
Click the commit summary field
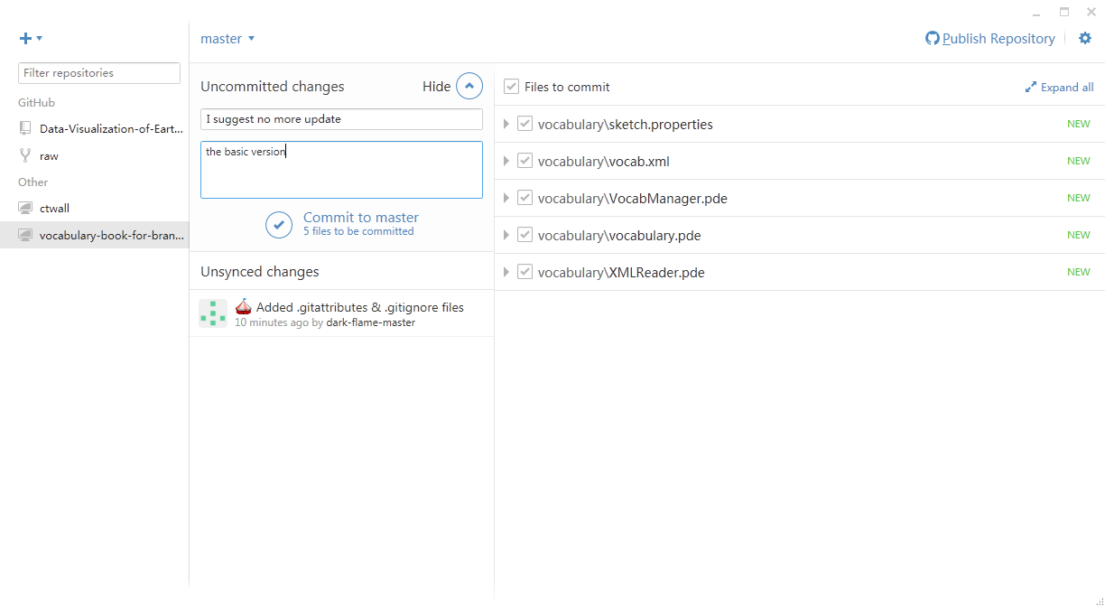click(x=341, y=119)
